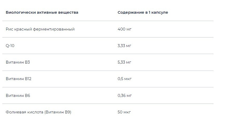The height and width of the screenshot is (124, 228).
Task: Select the '400 мг' value
Action: point(124,29)
